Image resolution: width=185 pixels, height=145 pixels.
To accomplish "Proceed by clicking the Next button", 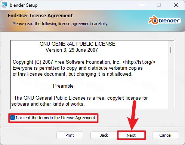I will coord(131,135).
